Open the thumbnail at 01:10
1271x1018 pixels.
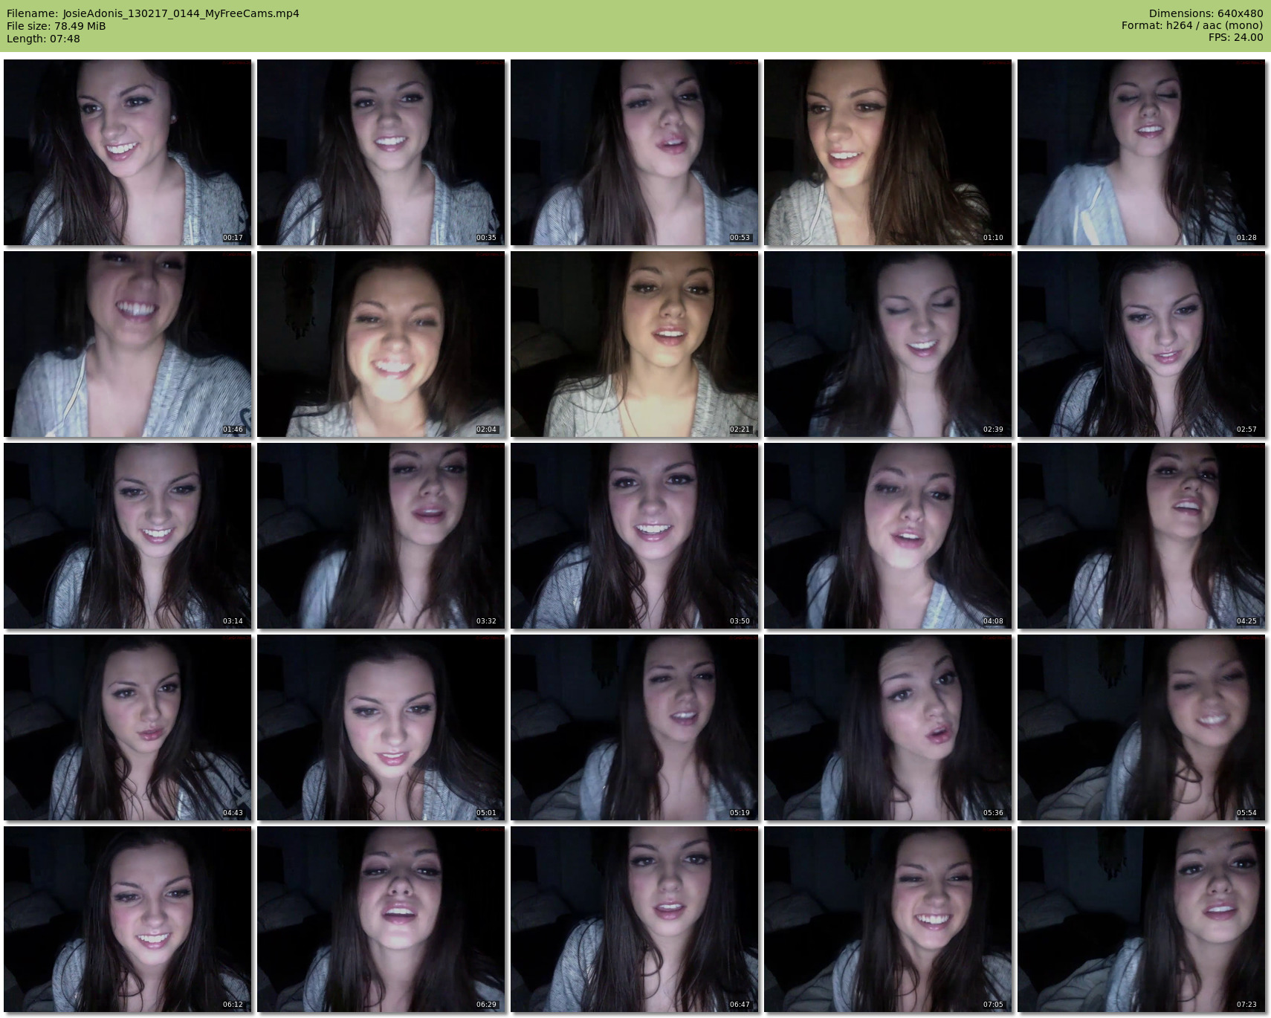tap(887, 152)
